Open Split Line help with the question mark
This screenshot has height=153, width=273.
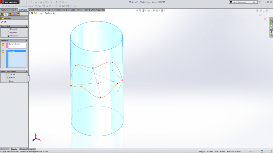pyautogui.click(x=26, y=18)
